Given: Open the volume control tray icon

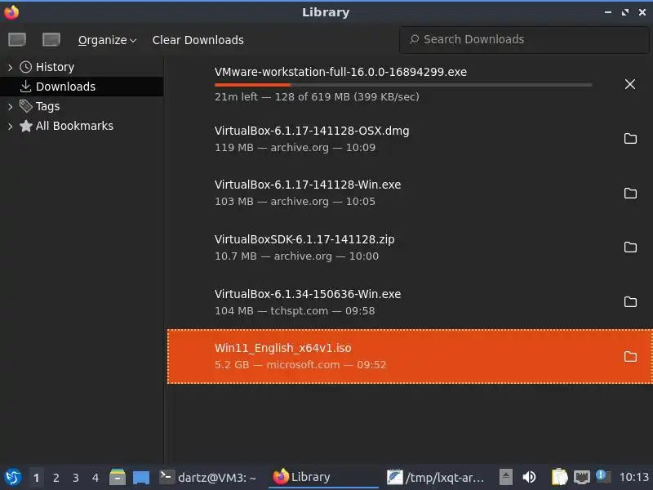Looking at the screenshot, I should point(529,477).
